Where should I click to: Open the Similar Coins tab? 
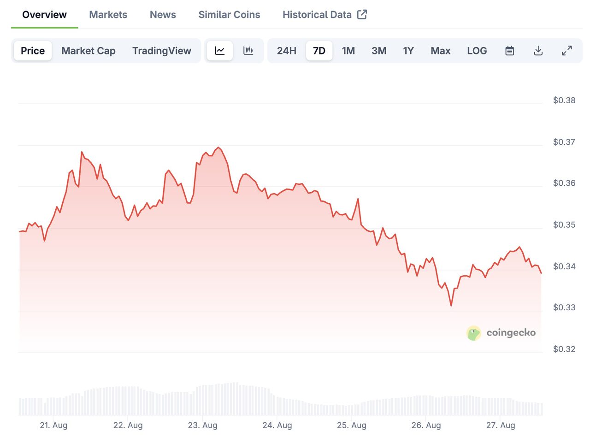tap(229, 14)
